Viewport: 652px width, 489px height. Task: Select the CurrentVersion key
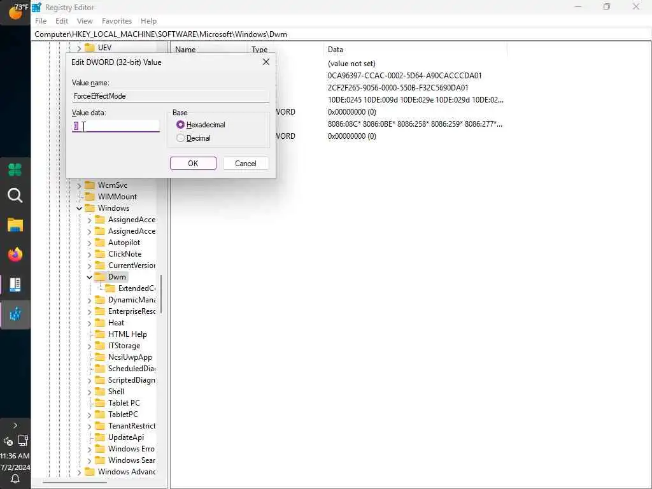click(131, 266)
